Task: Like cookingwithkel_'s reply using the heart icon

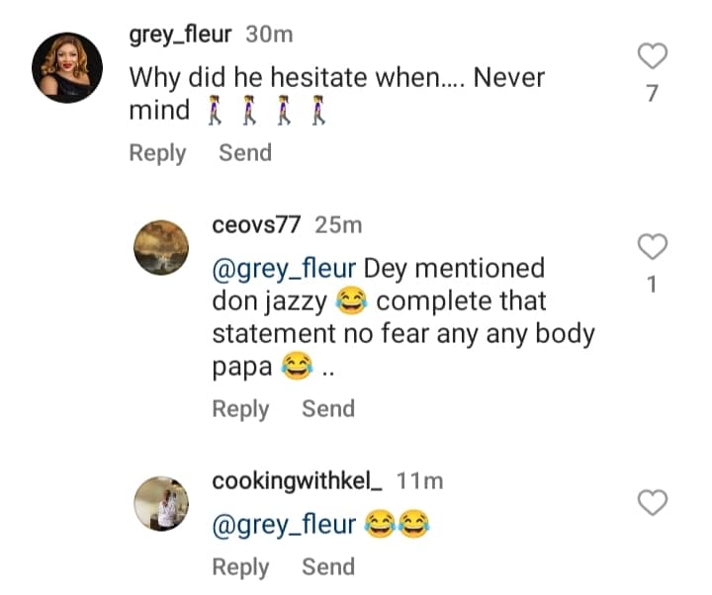Action: [653, 503]
